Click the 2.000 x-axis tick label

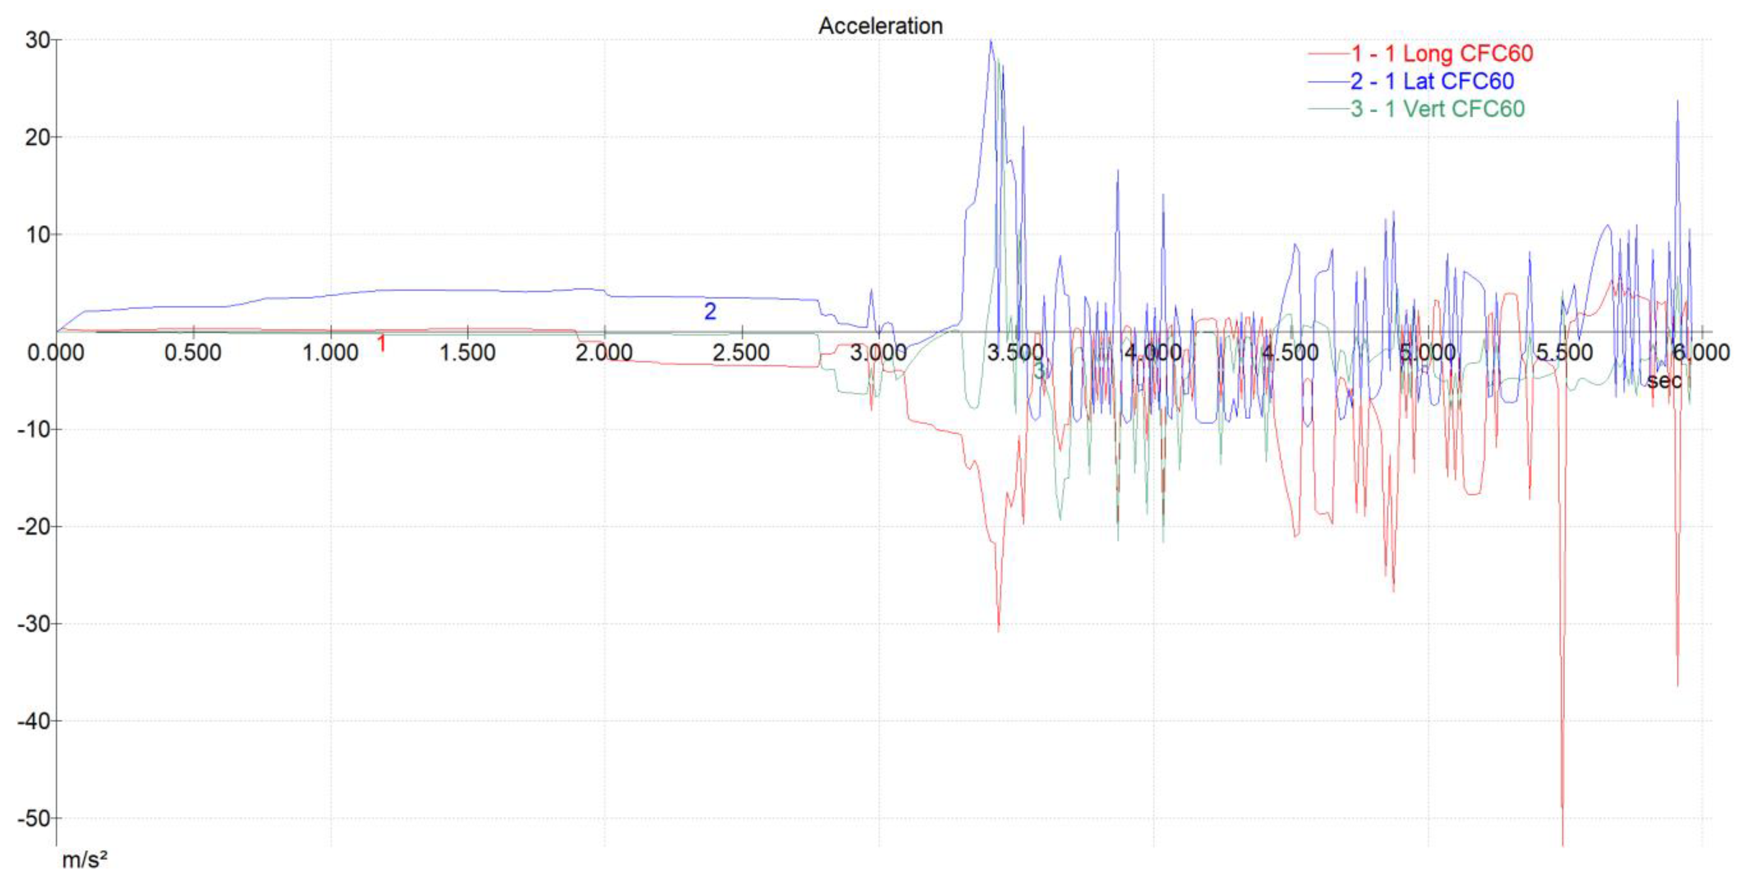604,353
